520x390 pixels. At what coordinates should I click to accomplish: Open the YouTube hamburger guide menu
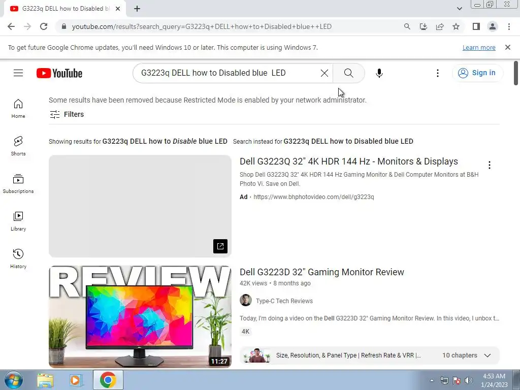pyautogui.click(x=18, y=73)
